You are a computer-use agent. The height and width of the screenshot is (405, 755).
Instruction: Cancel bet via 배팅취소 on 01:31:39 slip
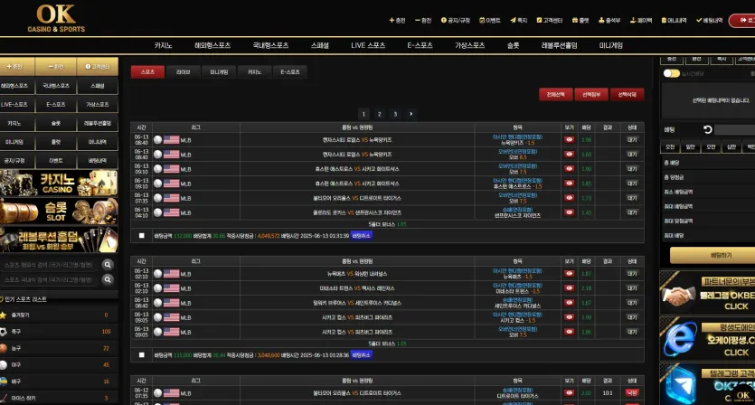[361, 235]
